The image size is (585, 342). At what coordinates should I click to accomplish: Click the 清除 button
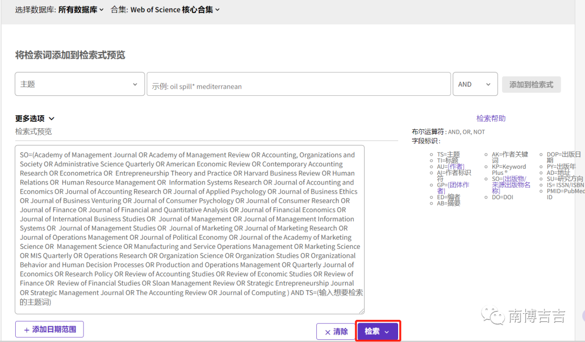[x=336, y=332]
